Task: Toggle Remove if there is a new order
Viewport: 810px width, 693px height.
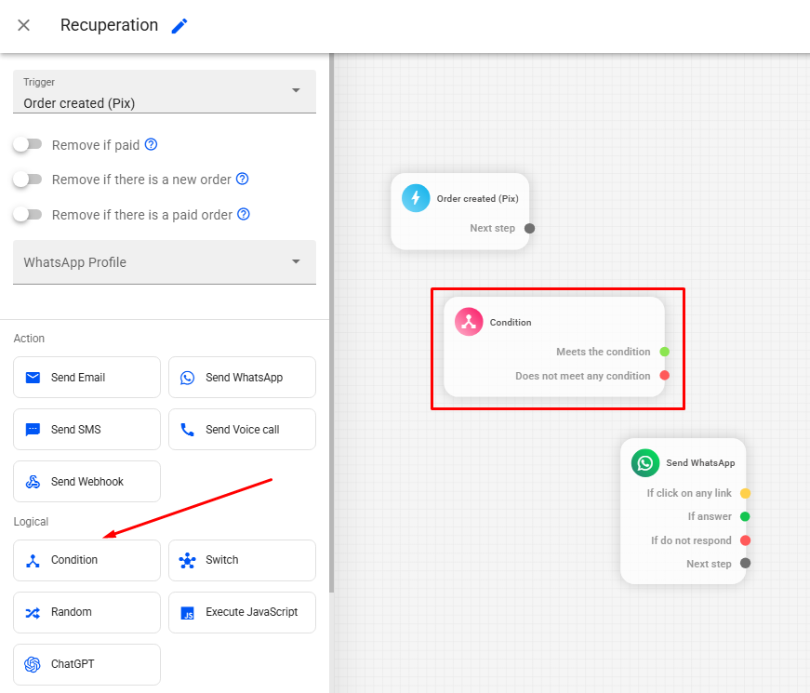Action: 28,179
